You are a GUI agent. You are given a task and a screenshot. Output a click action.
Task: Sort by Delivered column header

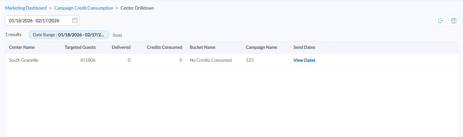coord(121,47)
